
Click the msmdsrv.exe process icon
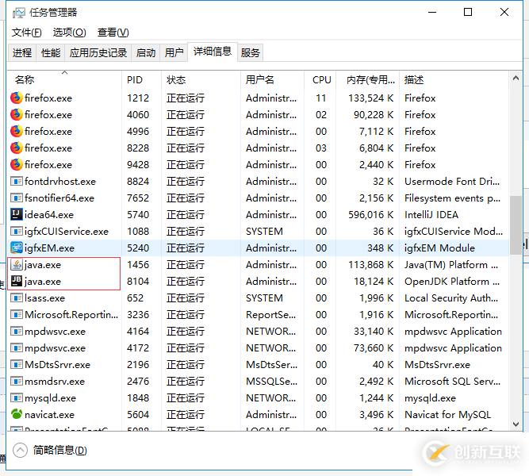pyautogui.click(x=16, y=381)
